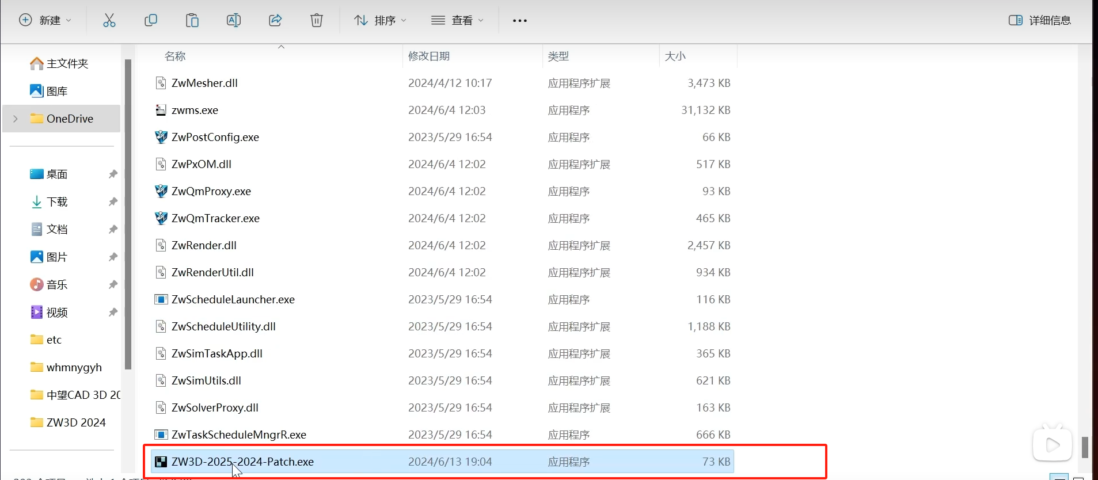Select the ZwRender.dll file
The image size is (1098, 480).
tap(204, 245)
